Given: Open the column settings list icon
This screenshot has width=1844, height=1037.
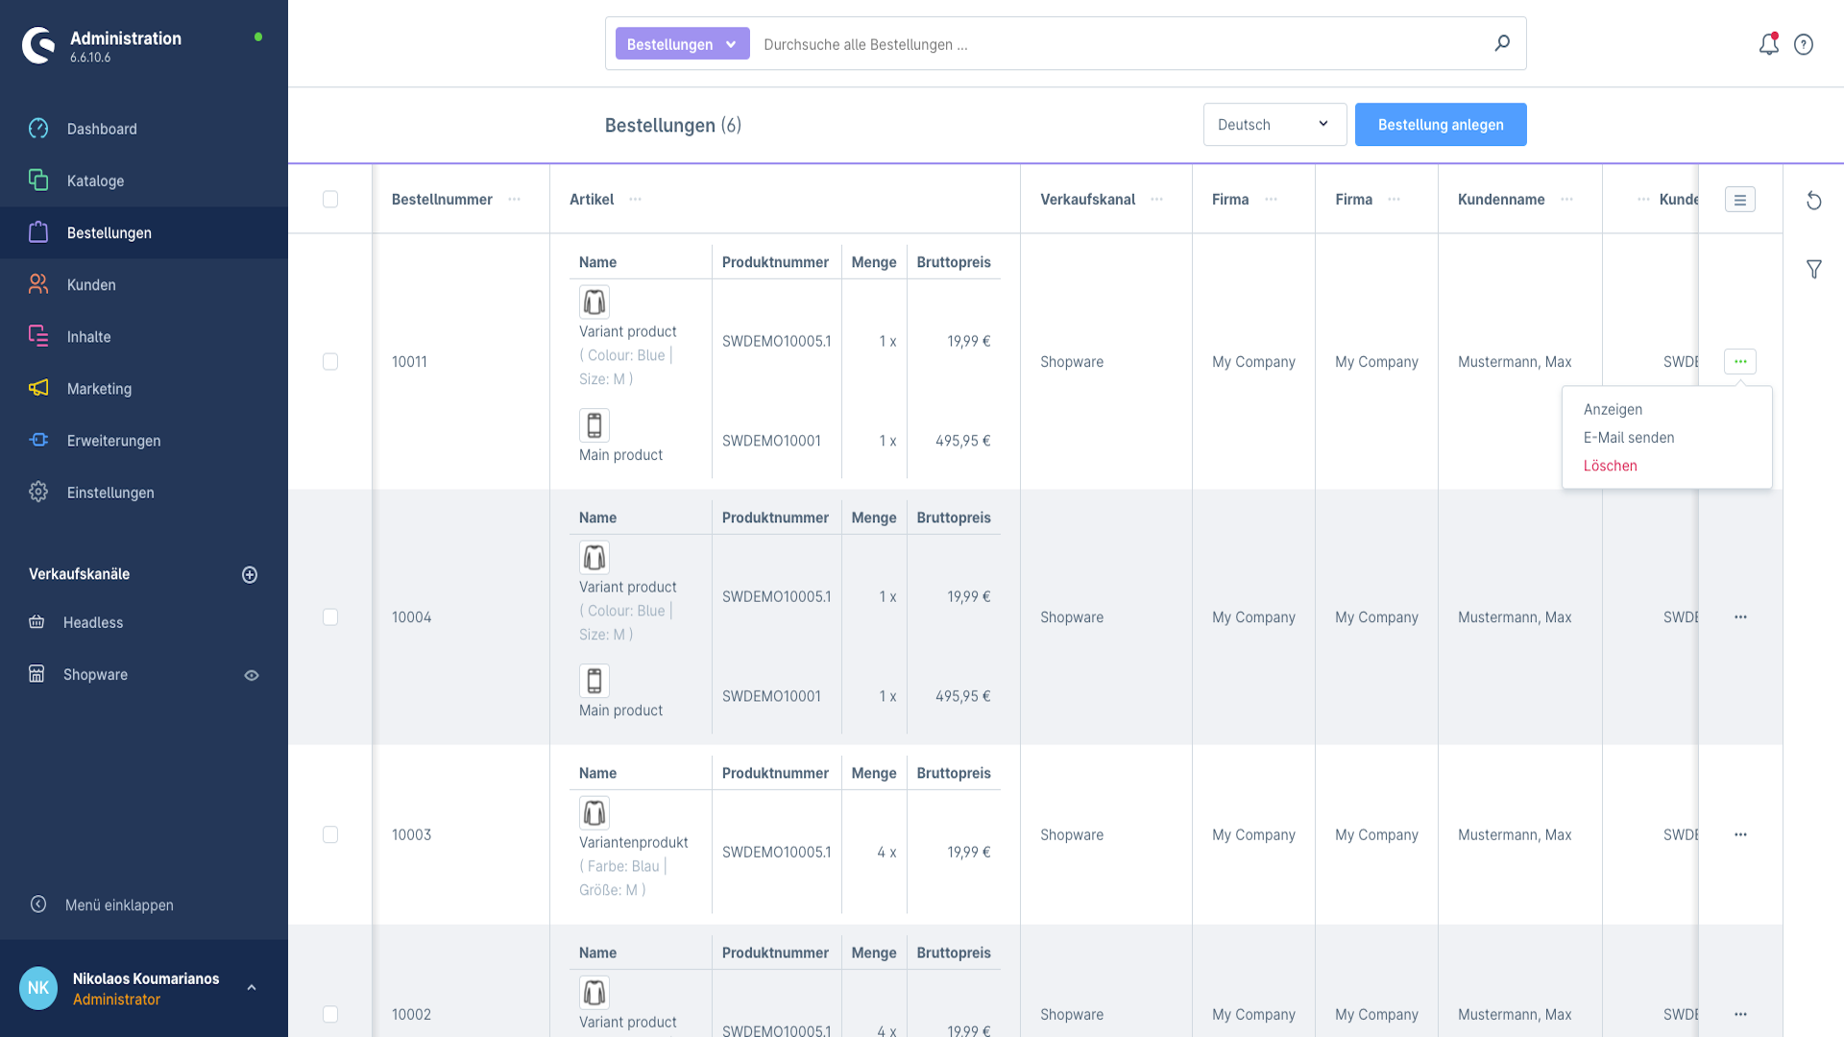Looking at the screenshot, I should coord(1739,200).
